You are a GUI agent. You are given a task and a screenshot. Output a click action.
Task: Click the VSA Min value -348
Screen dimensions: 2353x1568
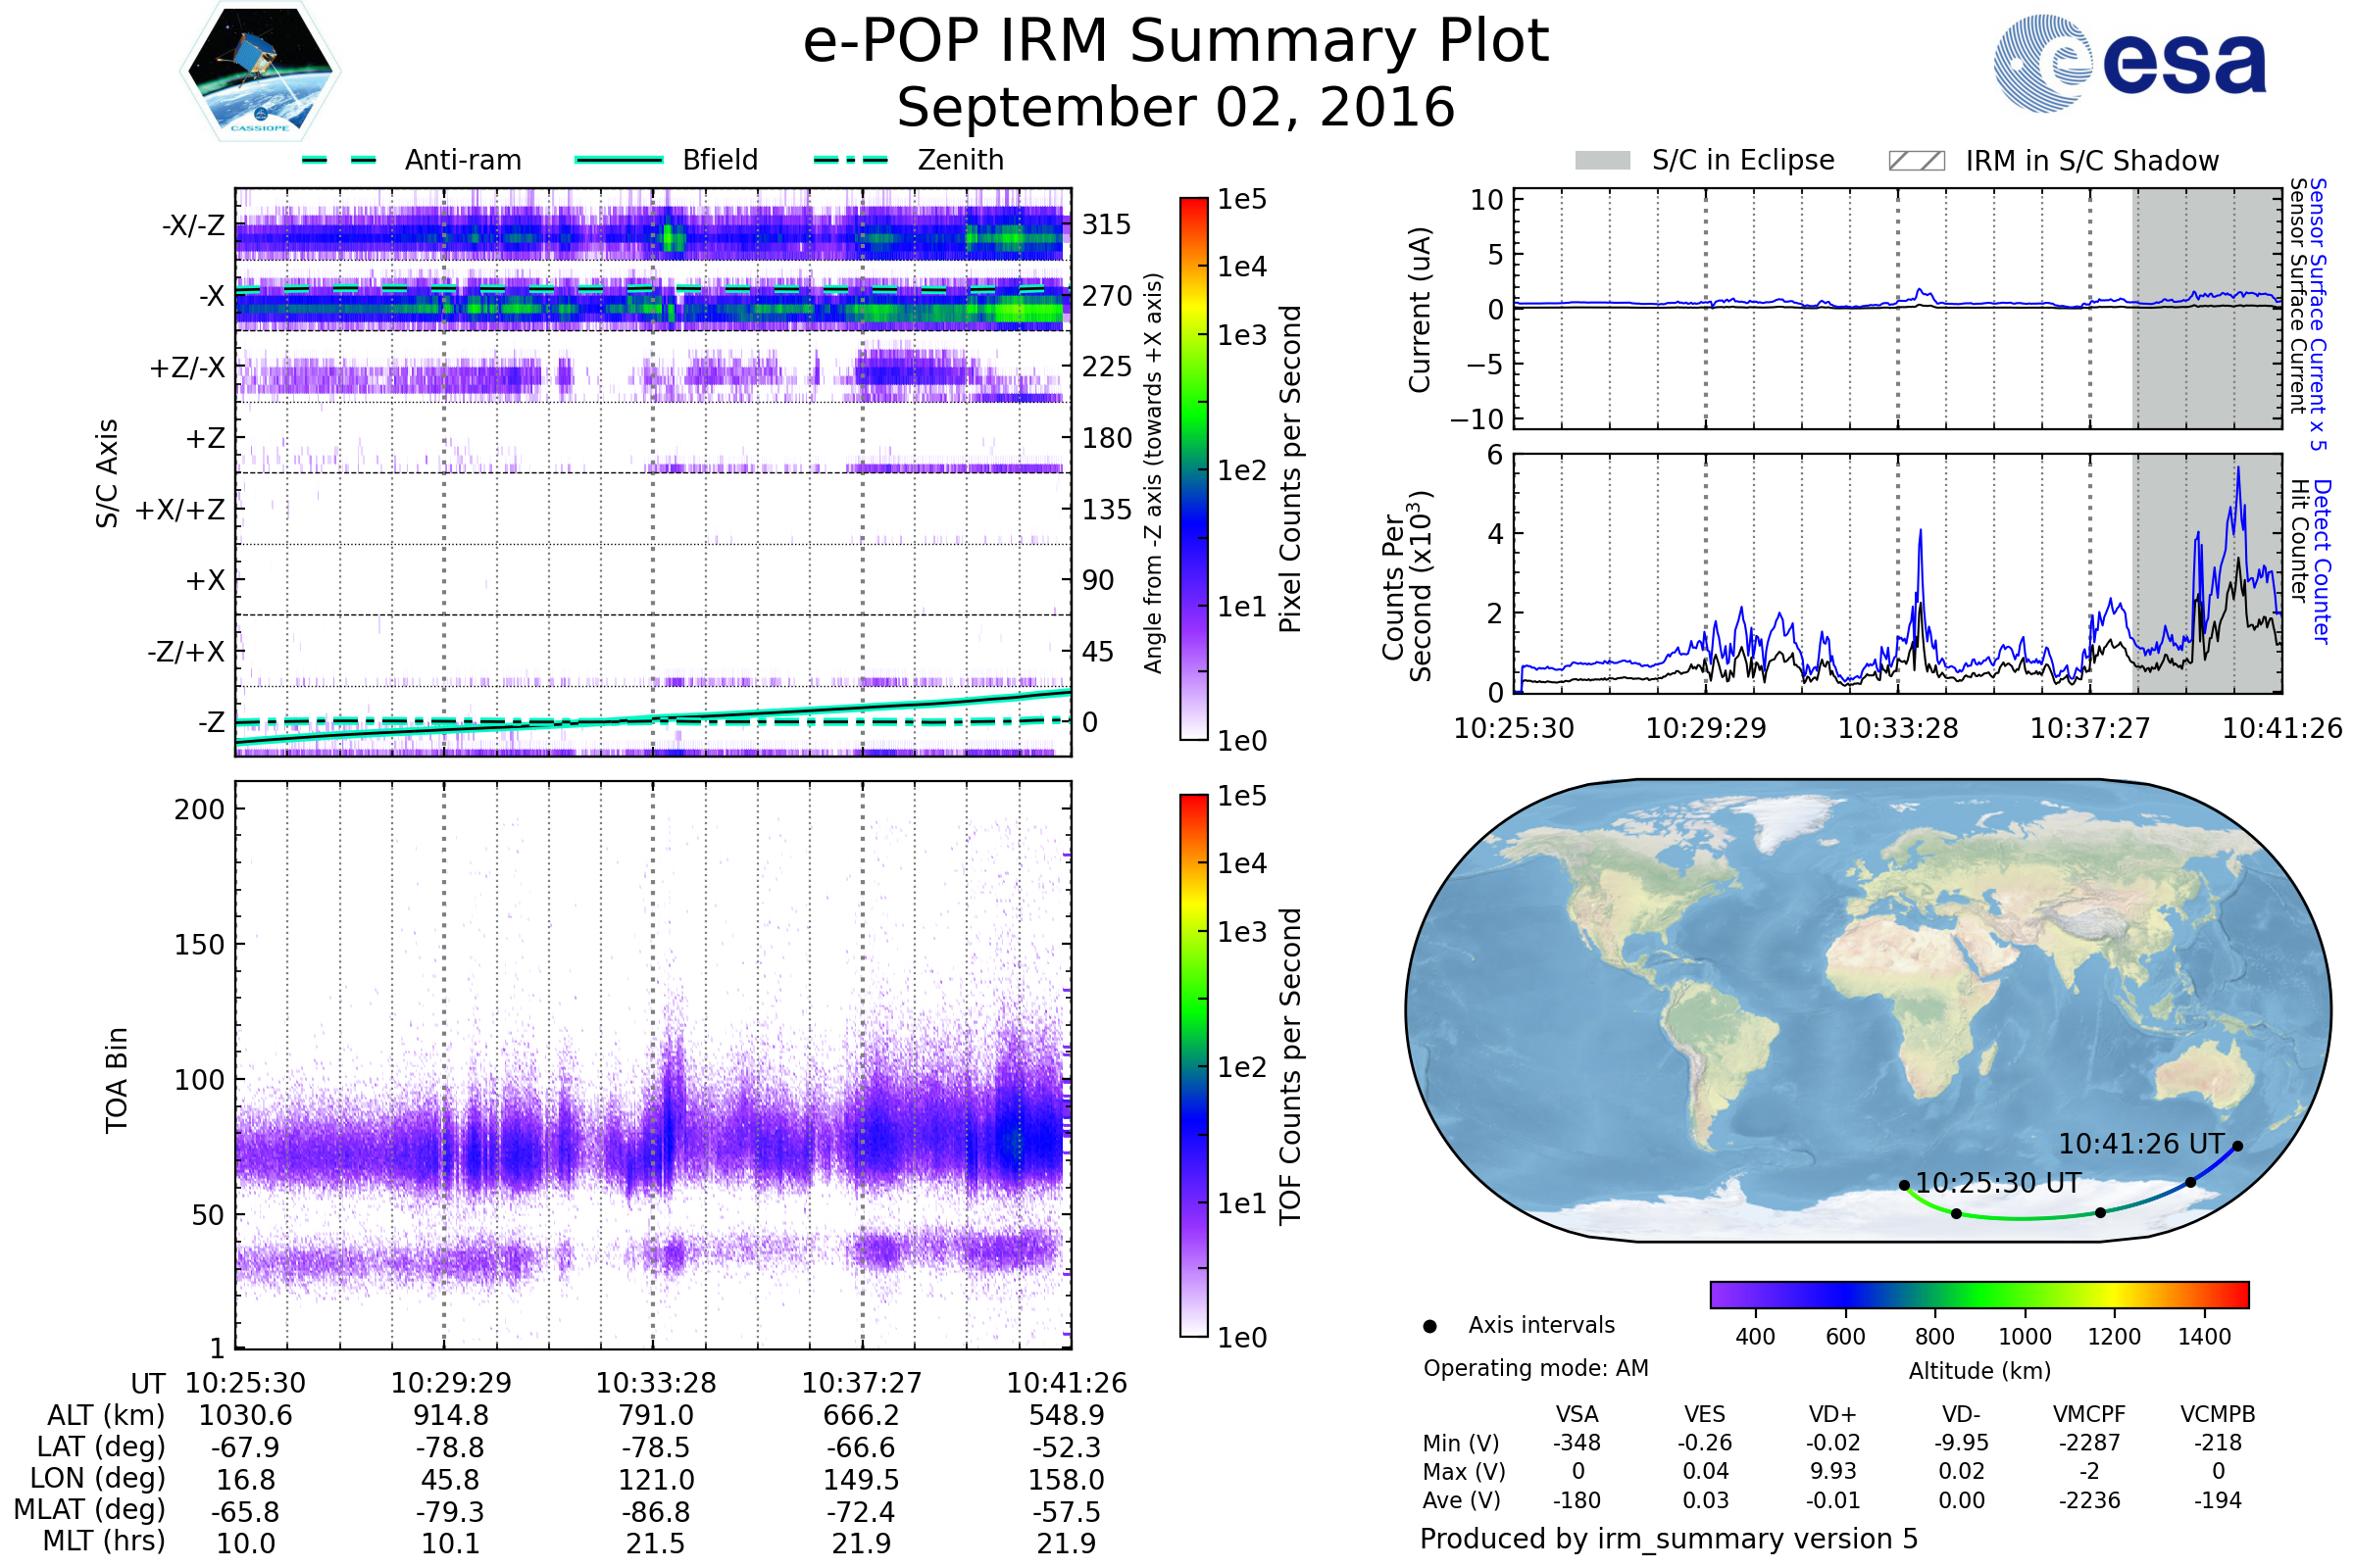coord(1577,1443)
